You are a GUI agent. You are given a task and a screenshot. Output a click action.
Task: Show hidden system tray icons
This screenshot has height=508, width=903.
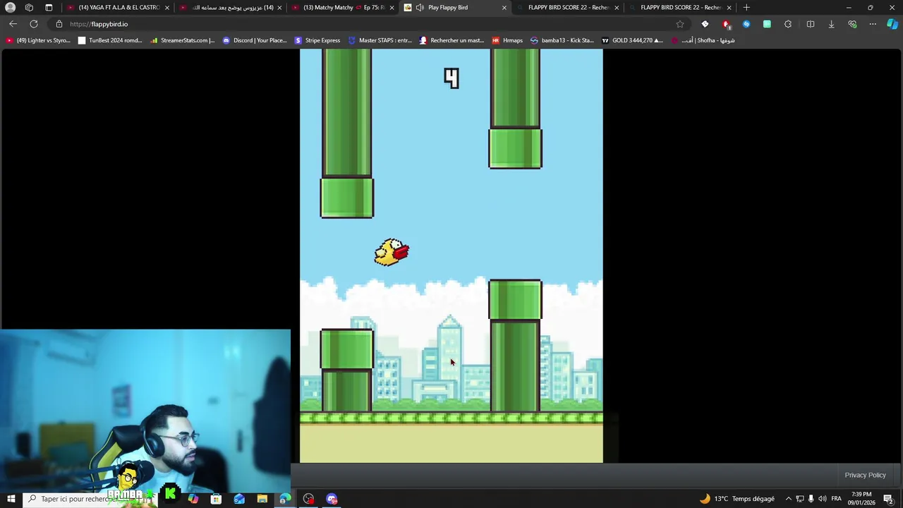point(789,499)
